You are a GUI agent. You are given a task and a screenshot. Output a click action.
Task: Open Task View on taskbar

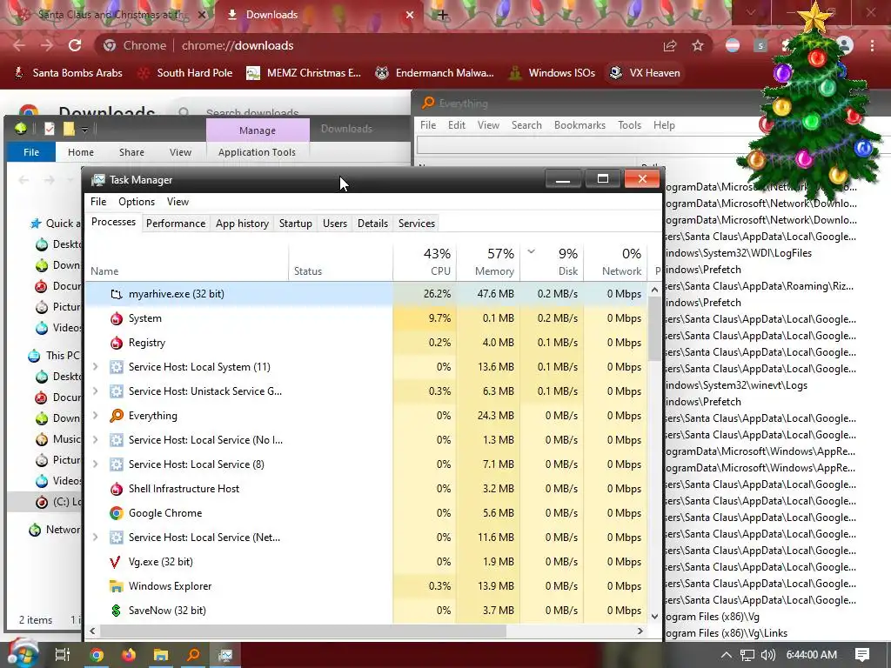click(x=62, y=655)
